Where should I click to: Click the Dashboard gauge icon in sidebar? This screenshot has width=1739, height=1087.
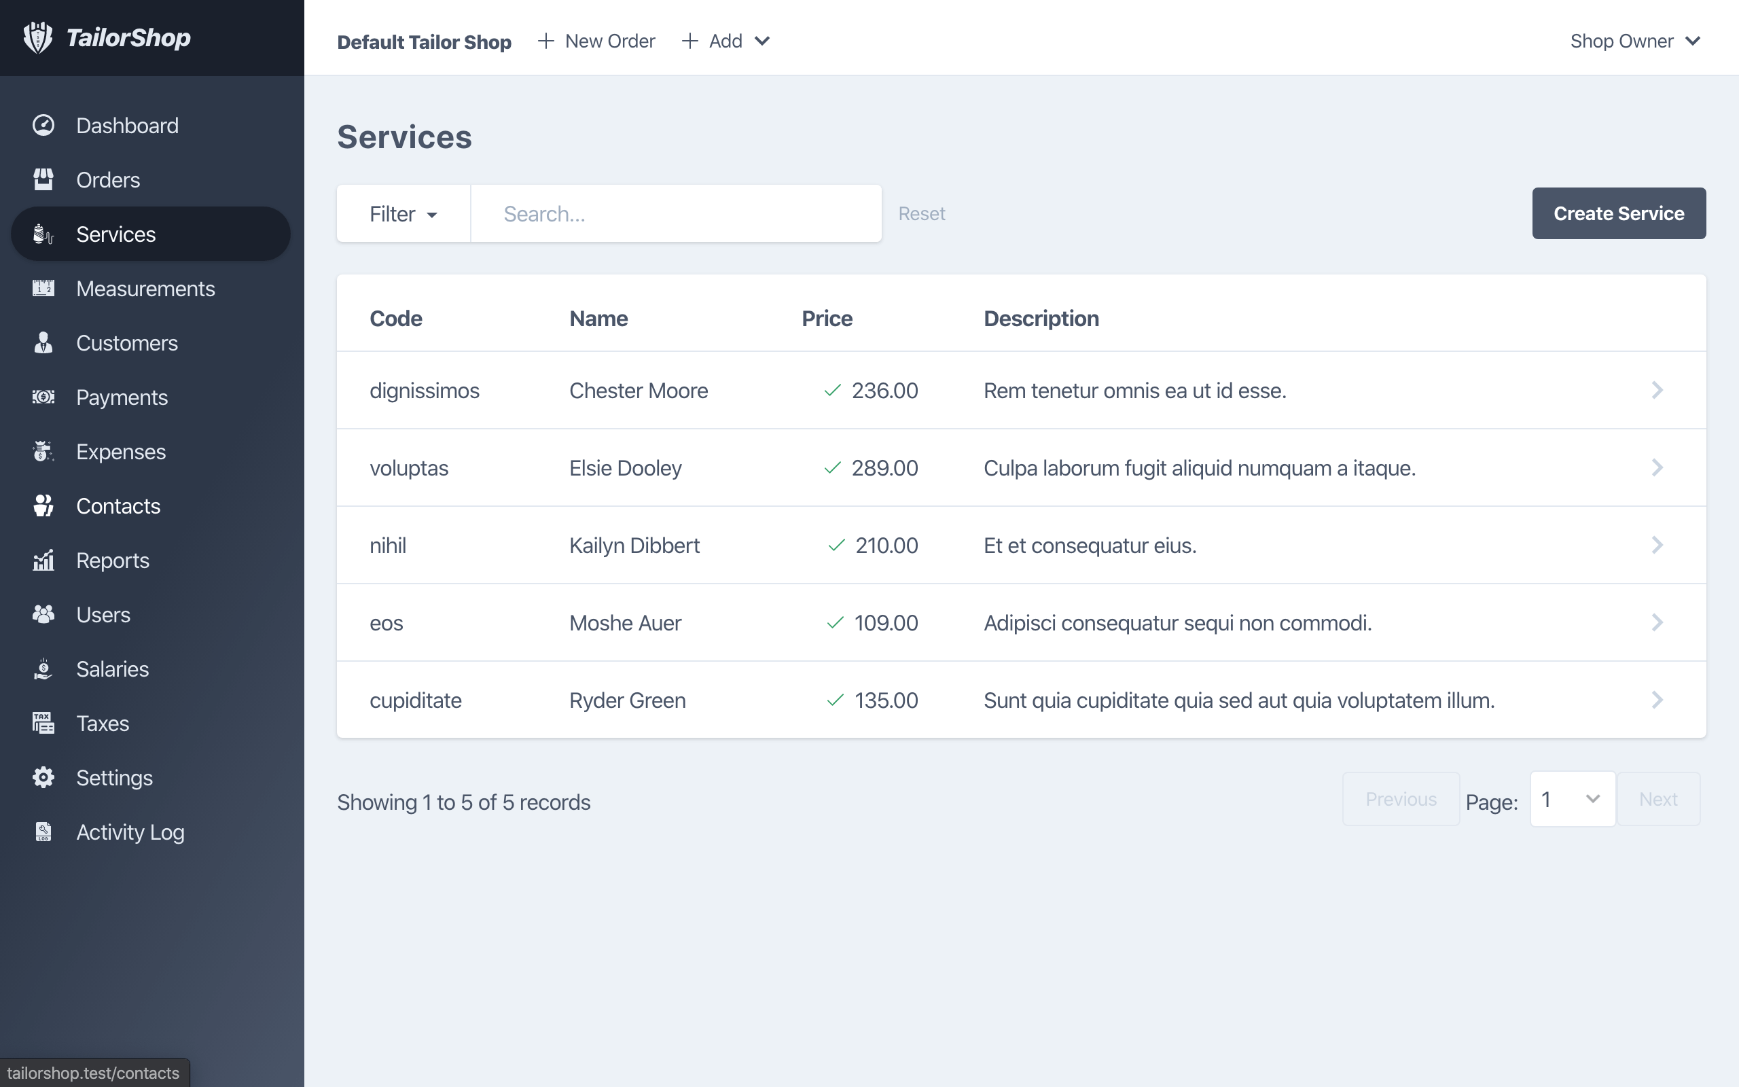tap(43, 125)
